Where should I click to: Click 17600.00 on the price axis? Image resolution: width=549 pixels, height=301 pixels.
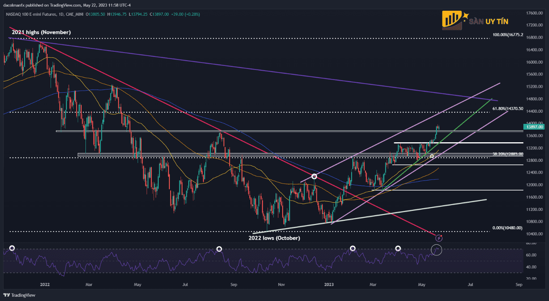(x=534, y=13)
